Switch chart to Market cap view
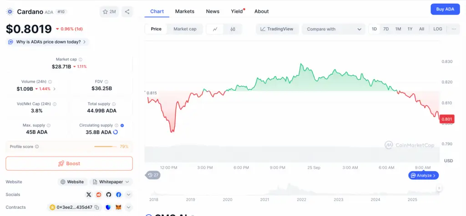Viewport: 466px width, 216px height. click(185, 29)
